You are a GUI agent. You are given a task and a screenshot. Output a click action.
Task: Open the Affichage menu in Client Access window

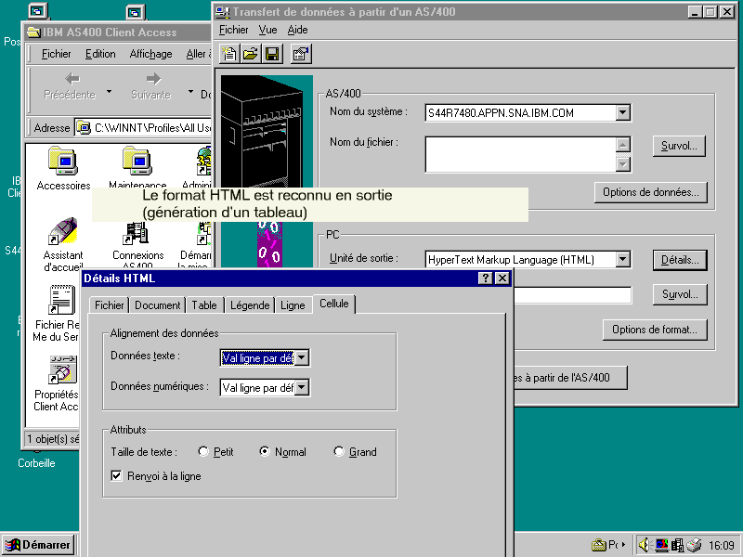tap(150, 54)
